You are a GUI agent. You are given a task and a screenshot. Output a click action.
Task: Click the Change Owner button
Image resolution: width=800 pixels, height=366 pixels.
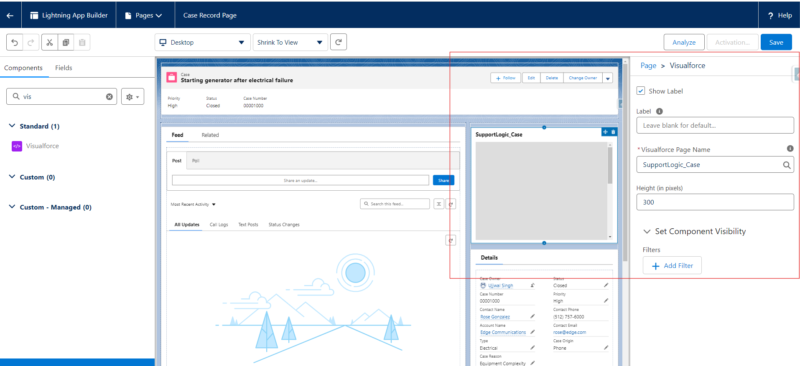tap(583, 78)
